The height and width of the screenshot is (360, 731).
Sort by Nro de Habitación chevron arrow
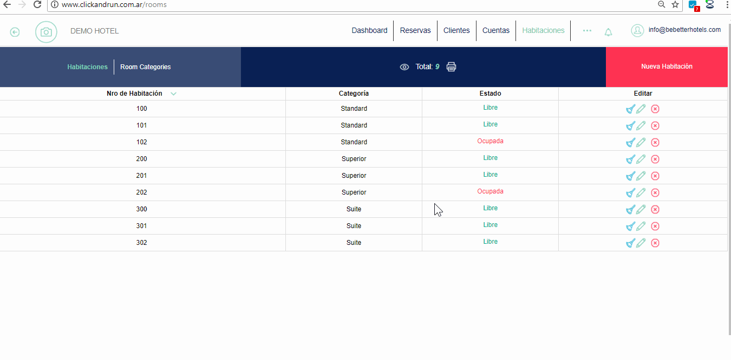point(173,94)
